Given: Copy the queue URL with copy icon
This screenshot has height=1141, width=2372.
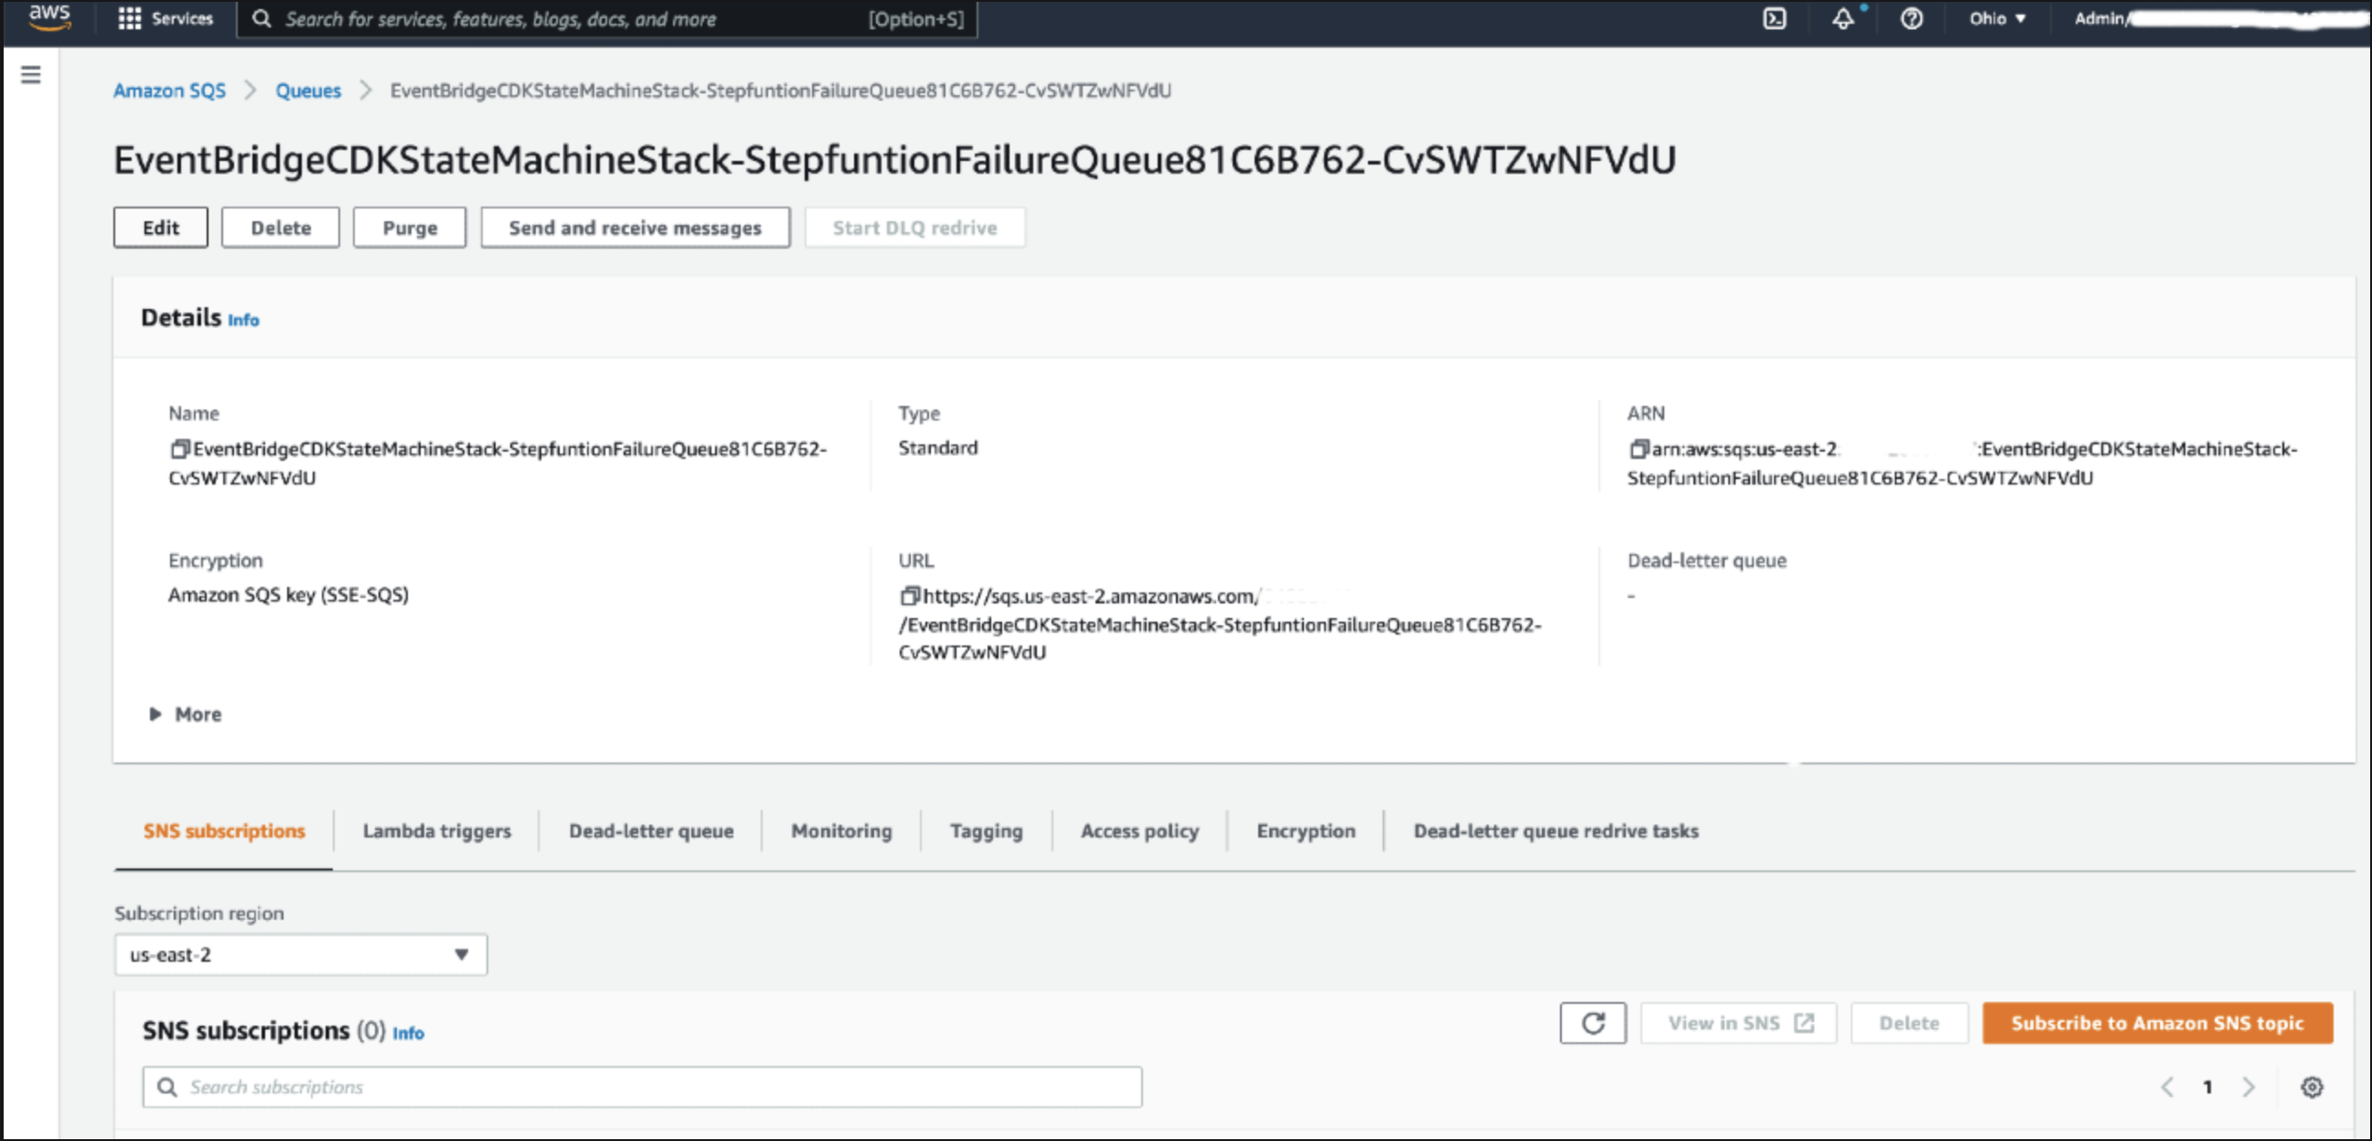Looking at the screenshot, I should coord(910,596).
